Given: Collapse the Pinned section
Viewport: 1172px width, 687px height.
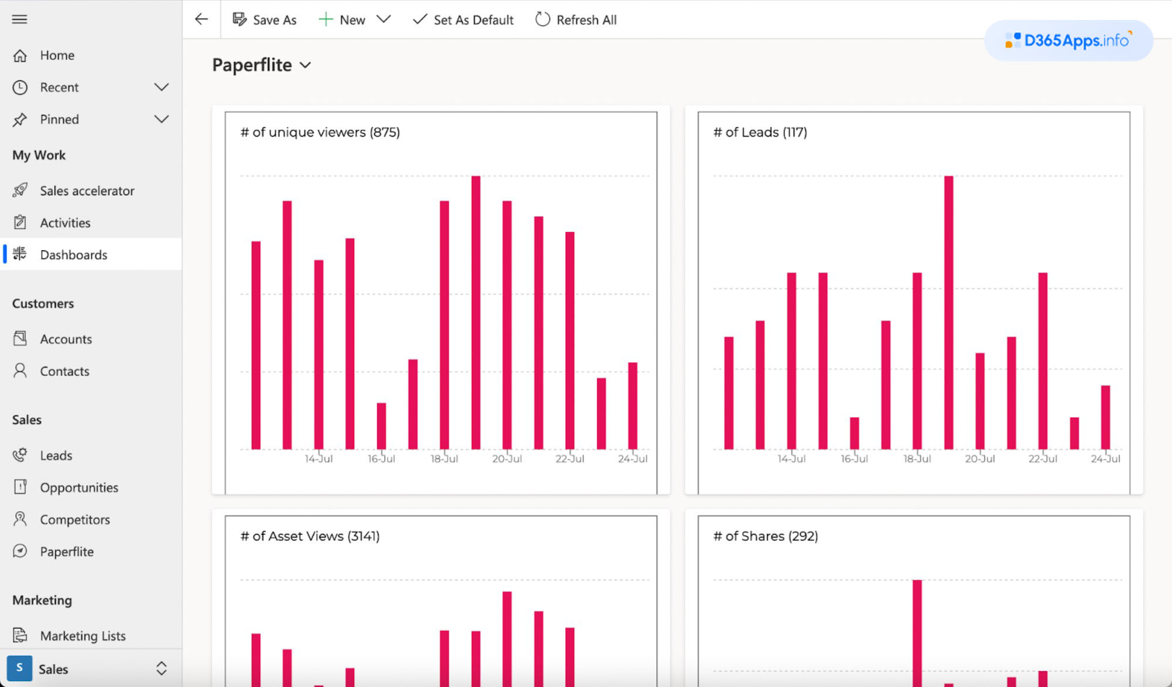Looking at the screenshot, I should pos(162,119).
